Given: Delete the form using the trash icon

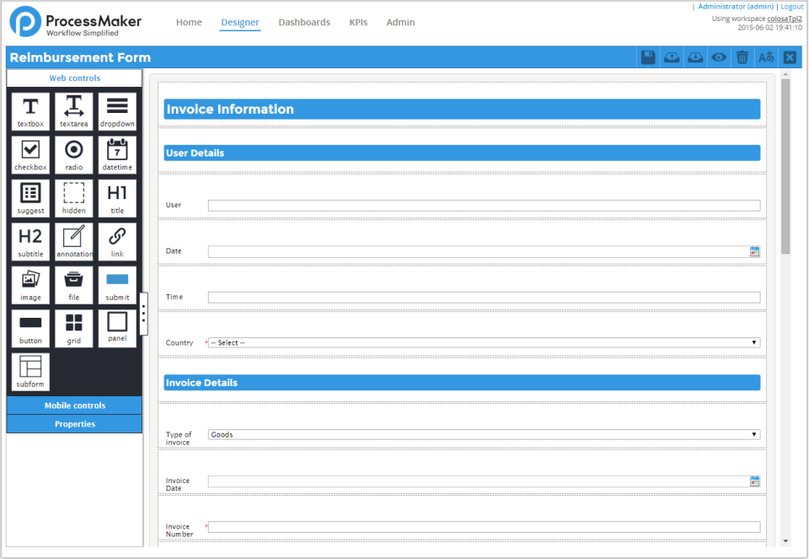Looking at the screenshot, I should coord(742,56).
